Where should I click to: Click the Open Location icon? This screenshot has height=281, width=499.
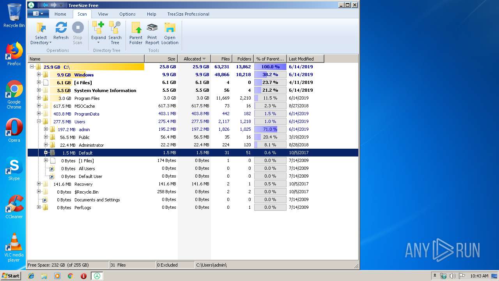(170, 28)
